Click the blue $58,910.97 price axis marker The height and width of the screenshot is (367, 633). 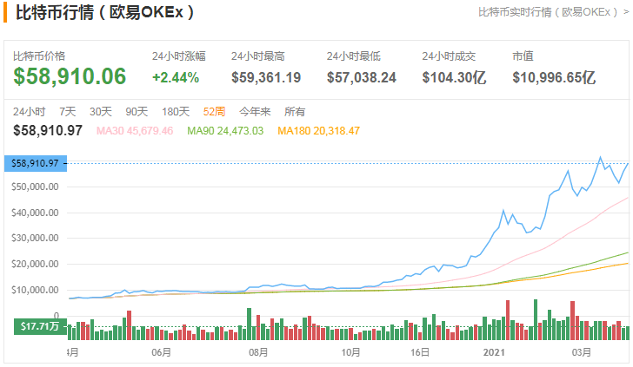coord(35,163)
